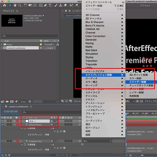Select the Rotation tool

25,5
